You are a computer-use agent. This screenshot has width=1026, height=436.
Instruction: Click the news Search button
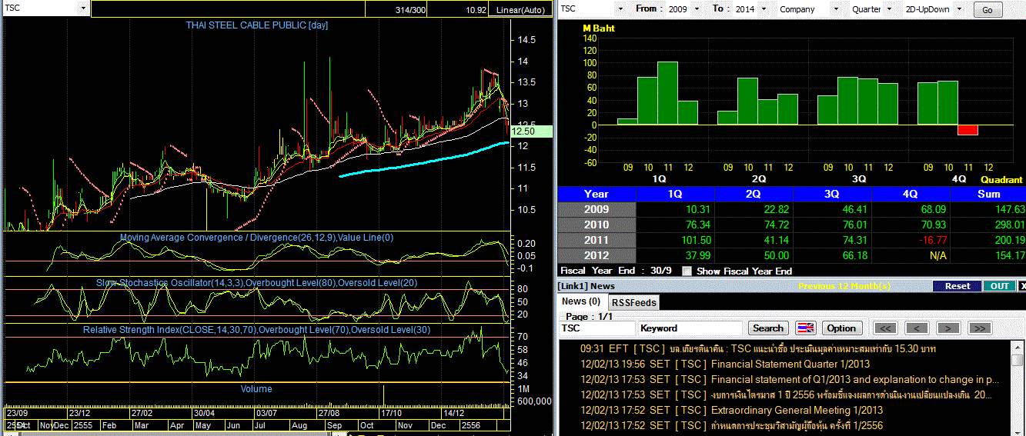pos(767,328)
